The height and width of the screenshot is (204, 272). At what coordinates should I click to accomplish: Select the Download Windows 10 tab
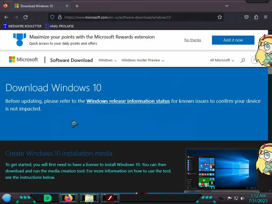pyautogui.click(x=41, y=6)
